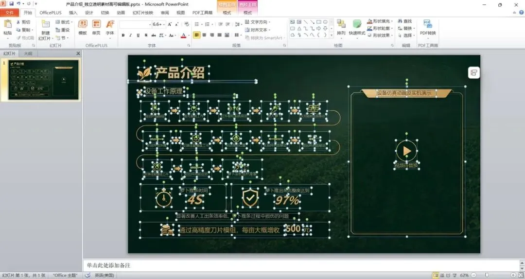This screenshot has height=279, width=525.
Task: Click the Arrange (排列) button
Action: pos(341,28)
